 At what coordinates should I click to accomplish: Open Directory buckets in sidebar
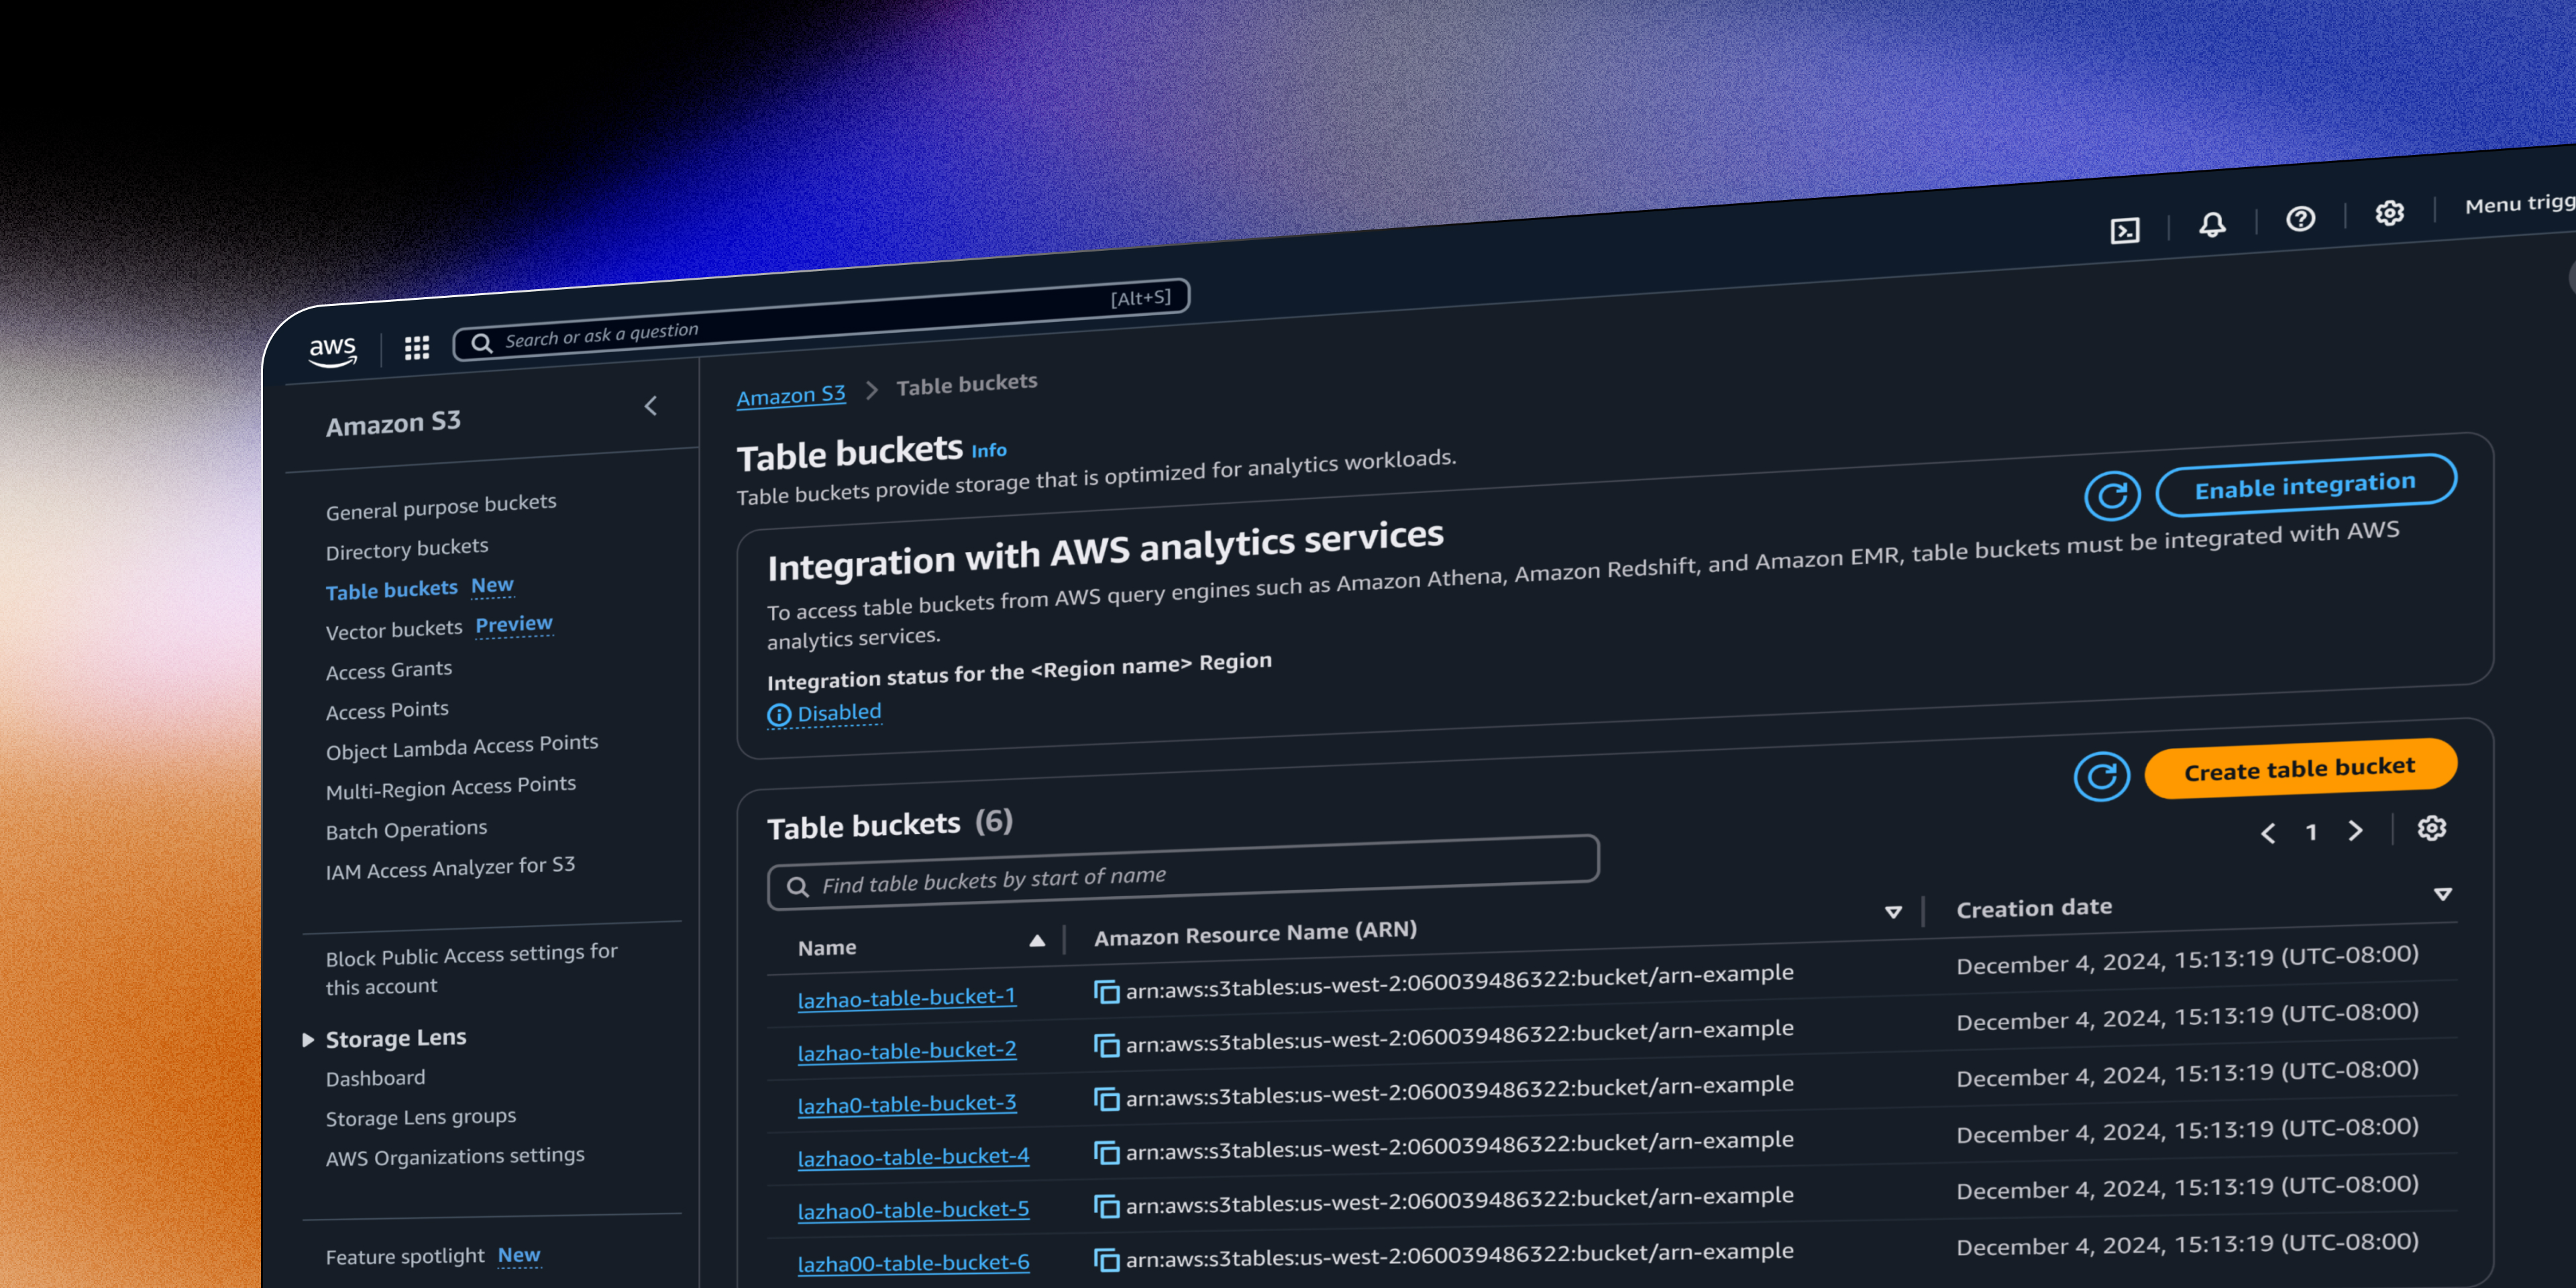coord(407,549)
